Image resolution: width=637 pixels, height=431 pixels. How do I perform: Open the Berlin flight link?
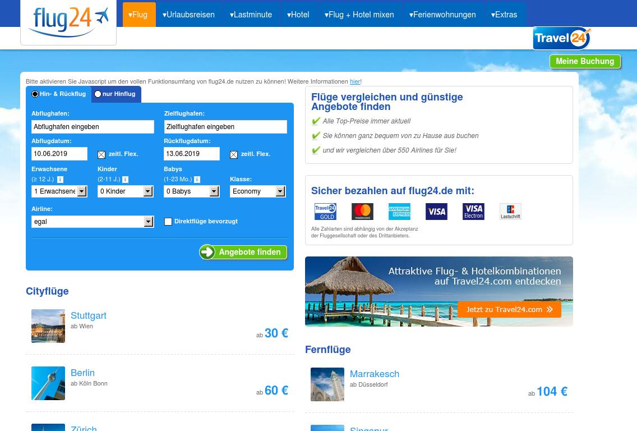pos(82,373)
